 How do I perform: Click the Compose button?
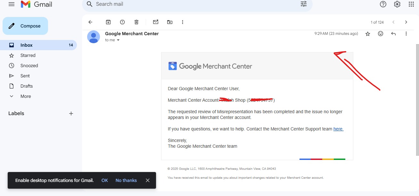25,26
